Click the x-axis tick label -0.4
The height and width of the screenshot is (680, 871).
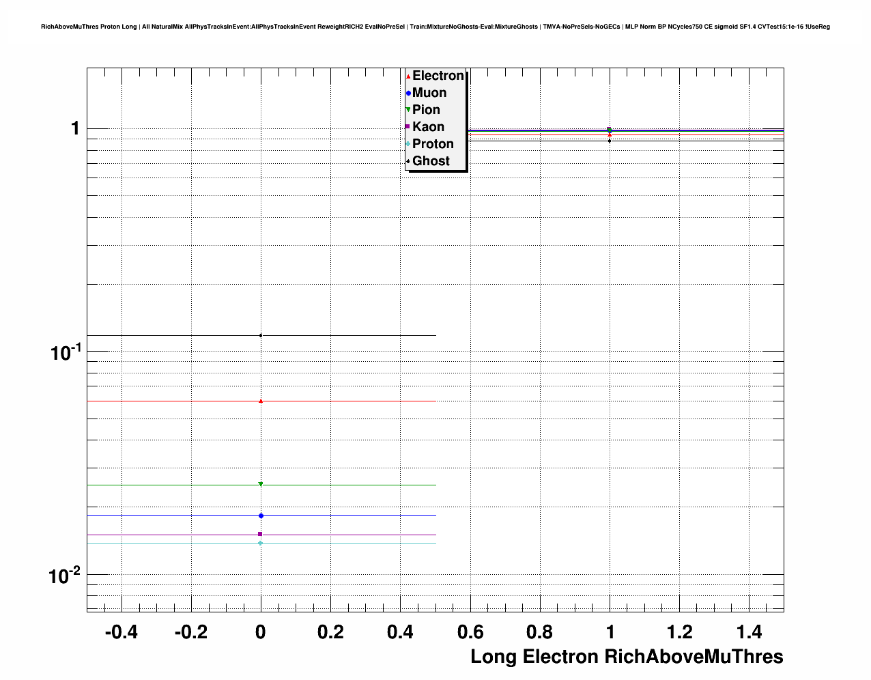click(121, 632)
